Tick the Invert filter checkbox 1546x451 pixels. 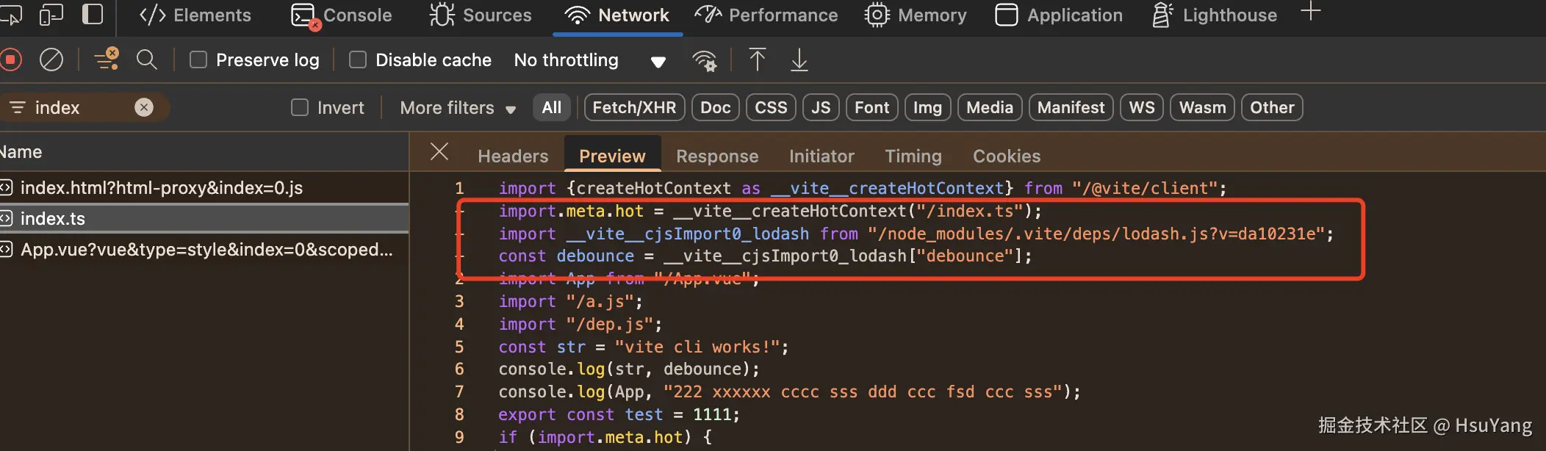[x=300, y=107]
